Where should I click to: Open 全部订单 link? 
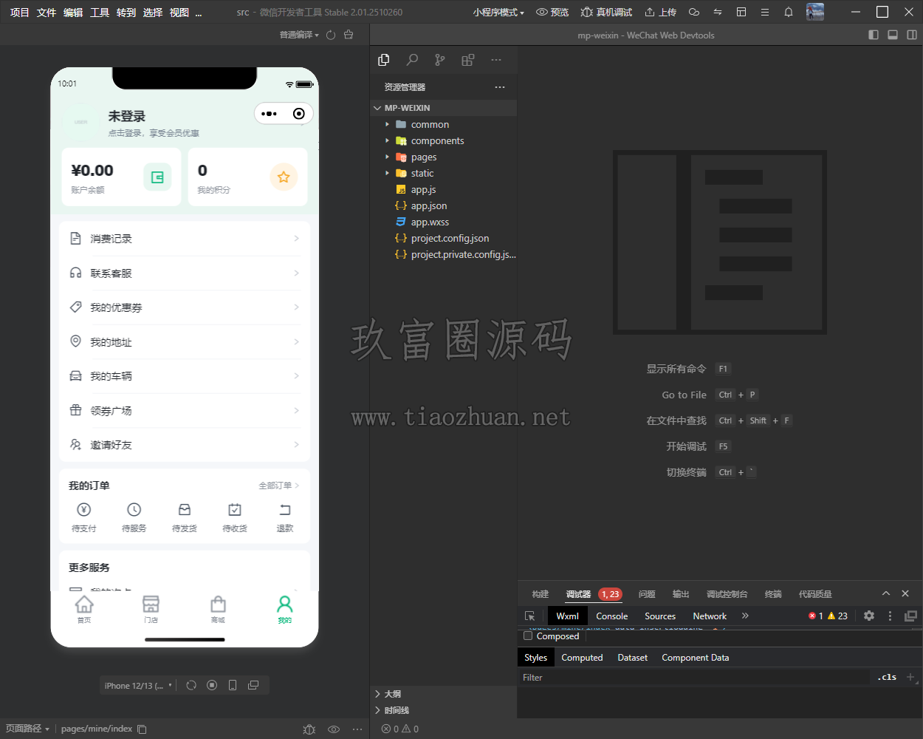279,486
